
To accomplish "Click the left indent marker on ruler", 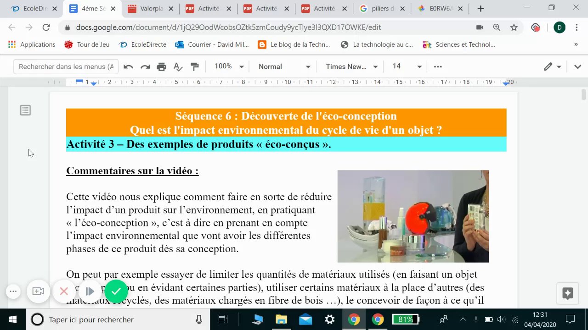I will click(94, 83).
